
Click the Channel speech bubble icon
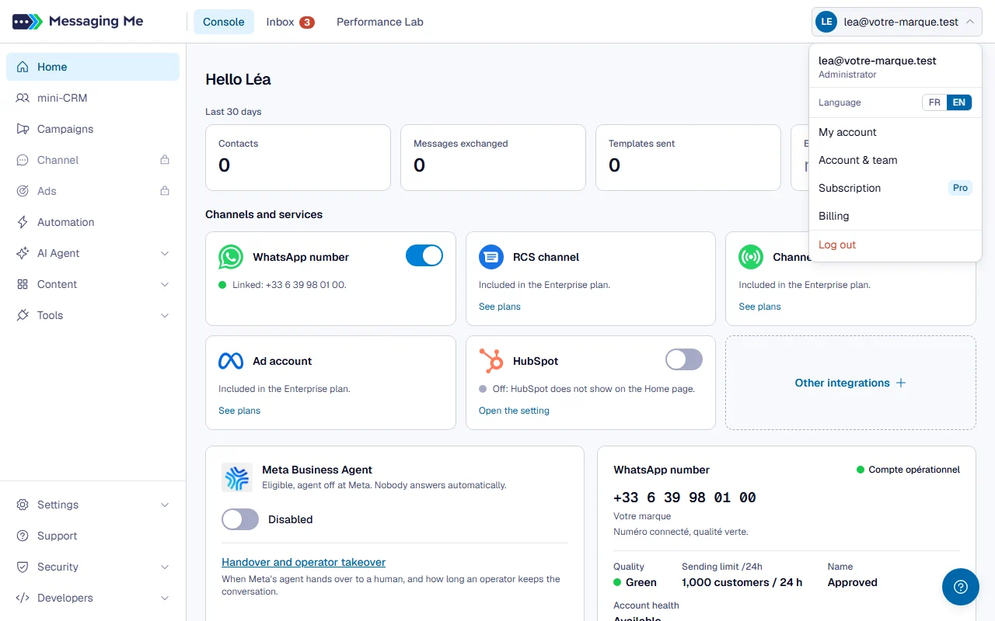[x=23, y=160]
